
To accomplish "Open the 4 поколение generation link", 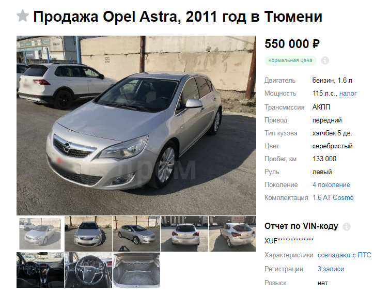I will (331, 184).
